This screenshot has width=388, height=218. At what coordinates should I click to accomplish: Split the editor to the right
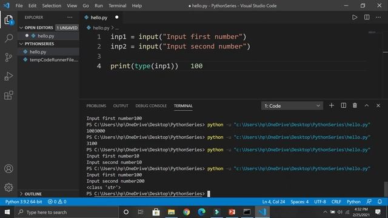pyautogui.click(x=367, y=18)
